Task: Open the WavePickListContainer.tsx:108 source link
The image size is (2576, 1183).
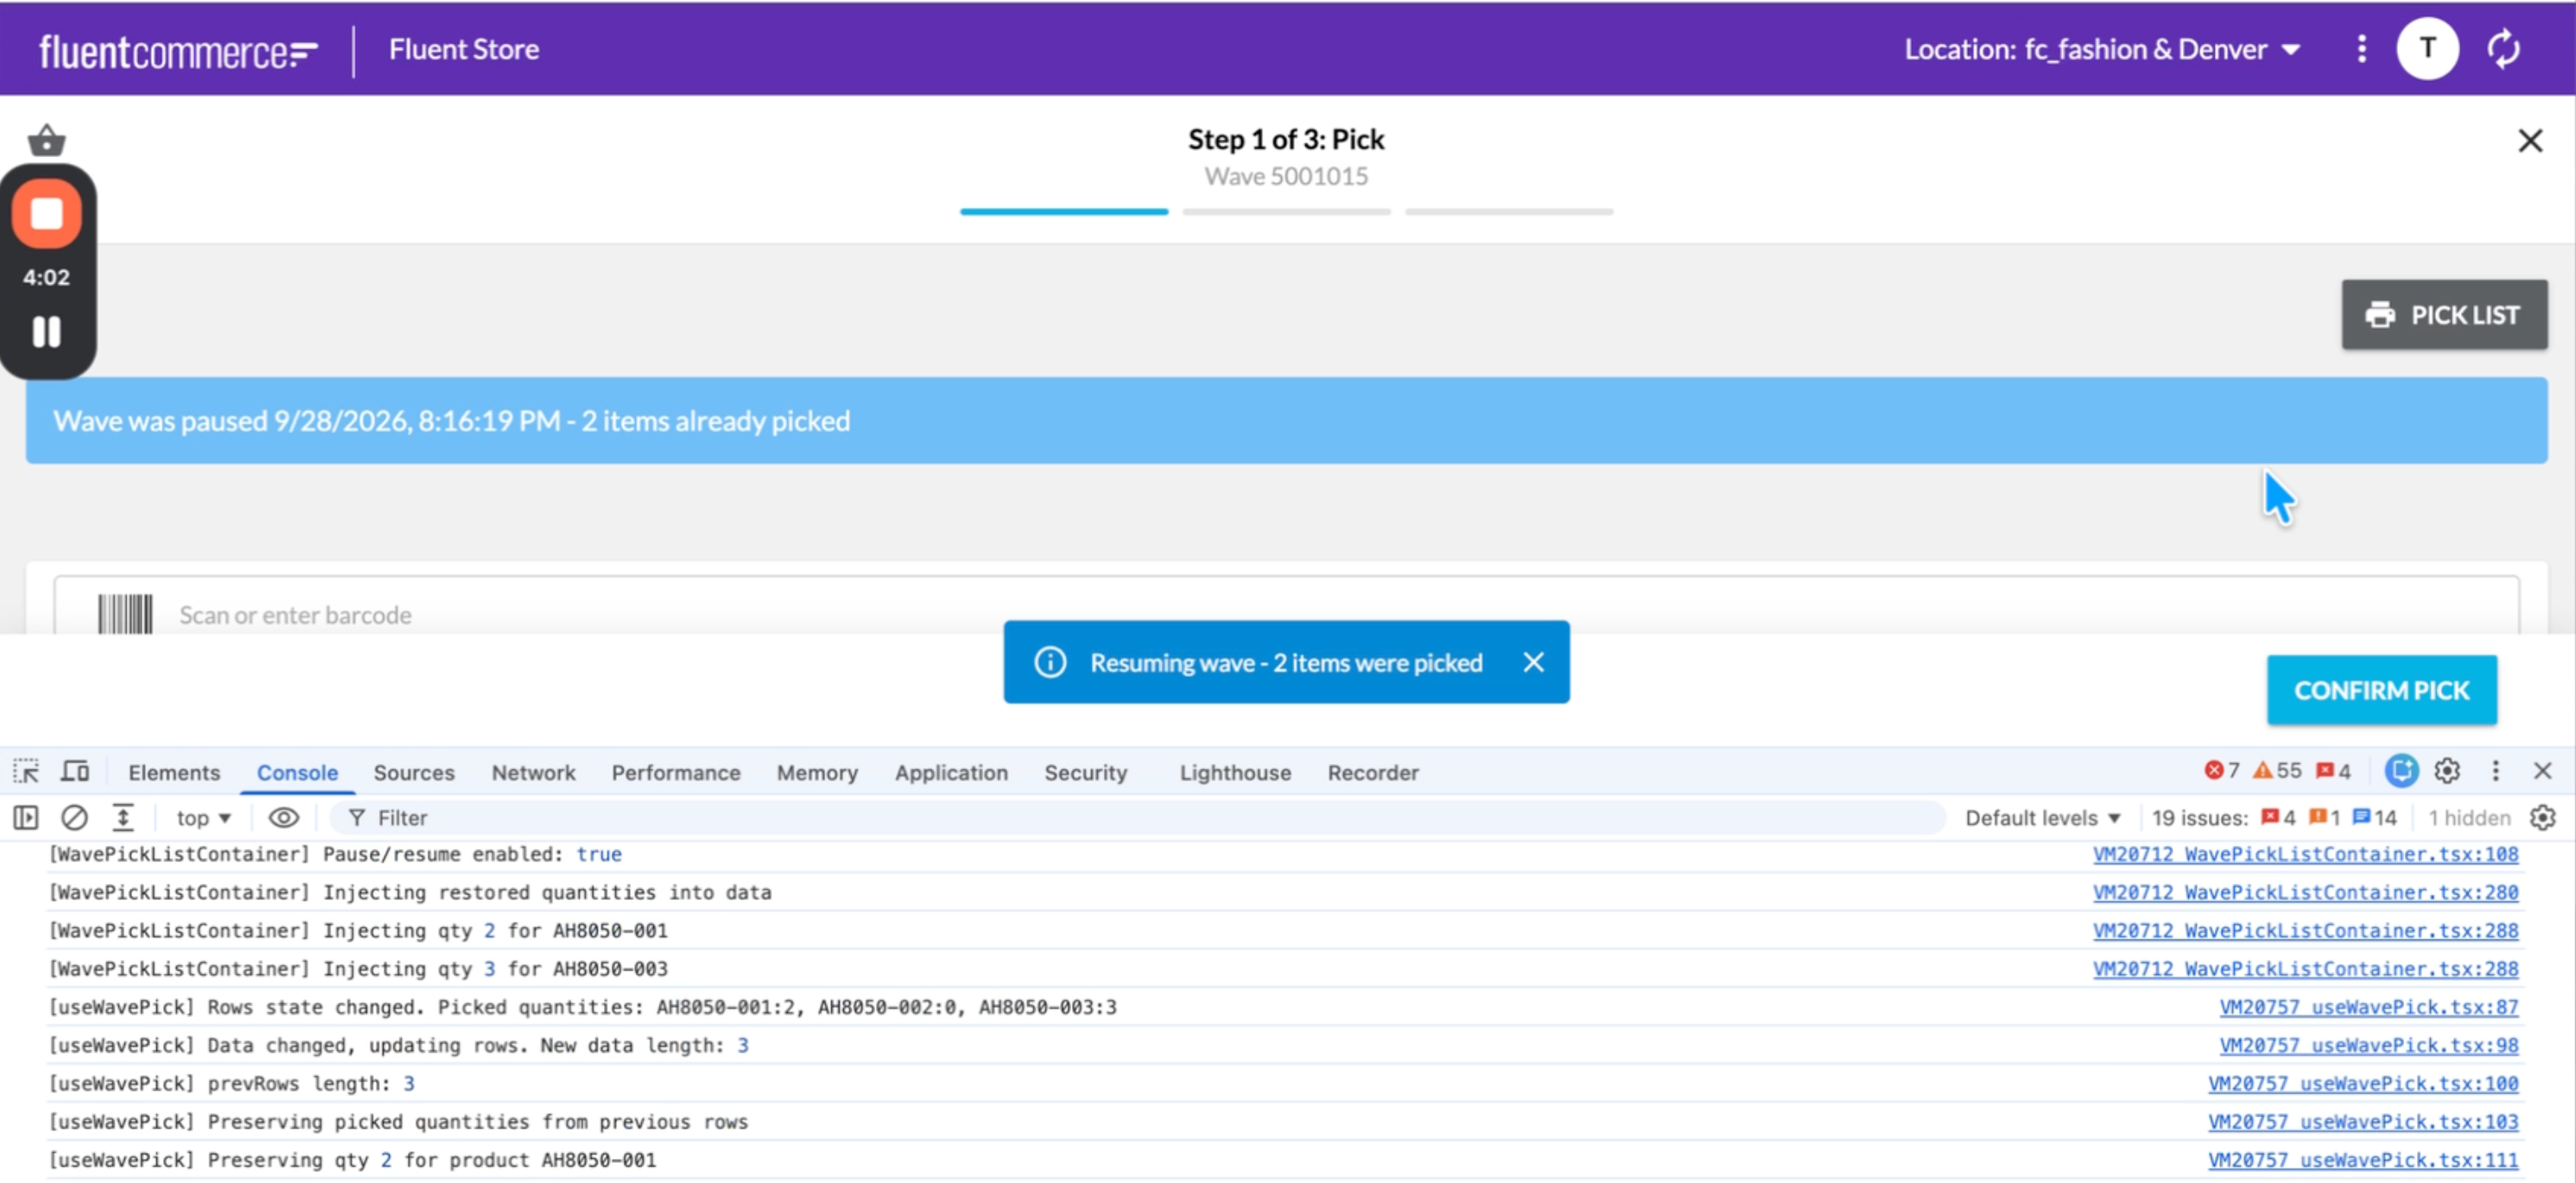Action: coord(2305,854)
